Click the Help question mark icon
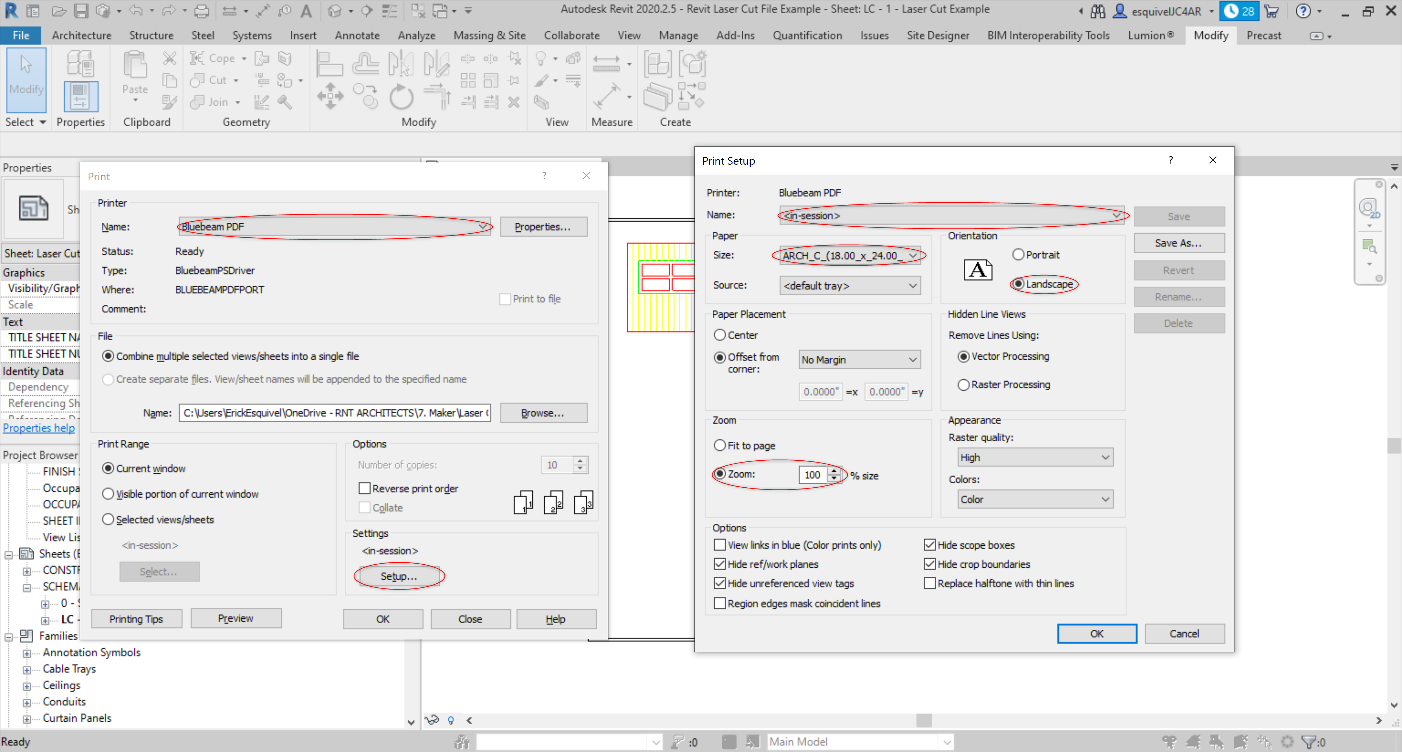Viewport: 1402px width, 752px height. pos(1303,11)
